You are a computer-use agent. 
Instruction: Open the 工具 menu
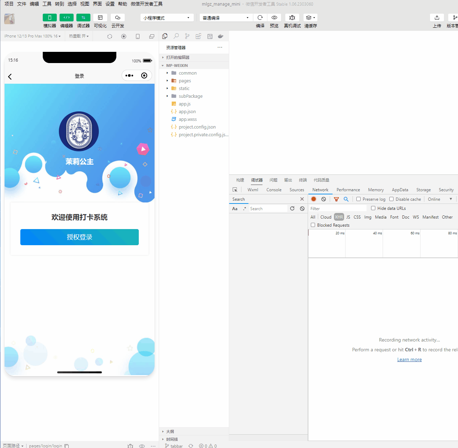click(47, 4)
